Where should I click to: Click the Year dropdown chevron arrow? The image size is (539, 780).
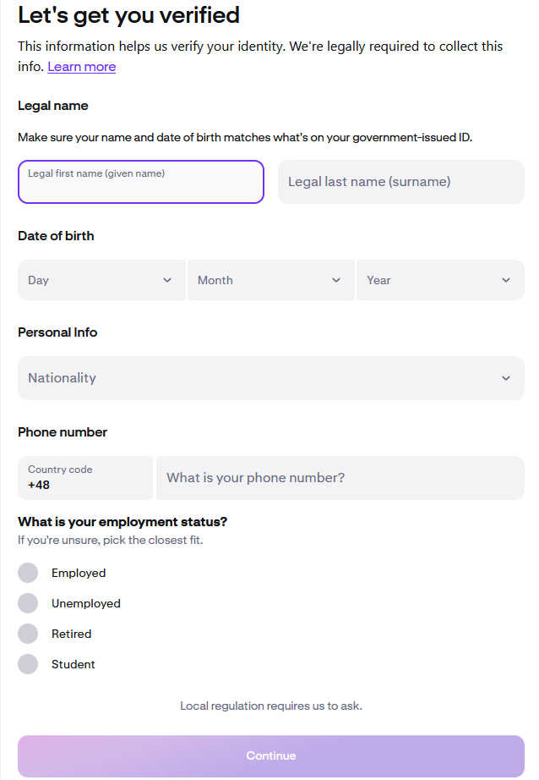coord(506,281)
